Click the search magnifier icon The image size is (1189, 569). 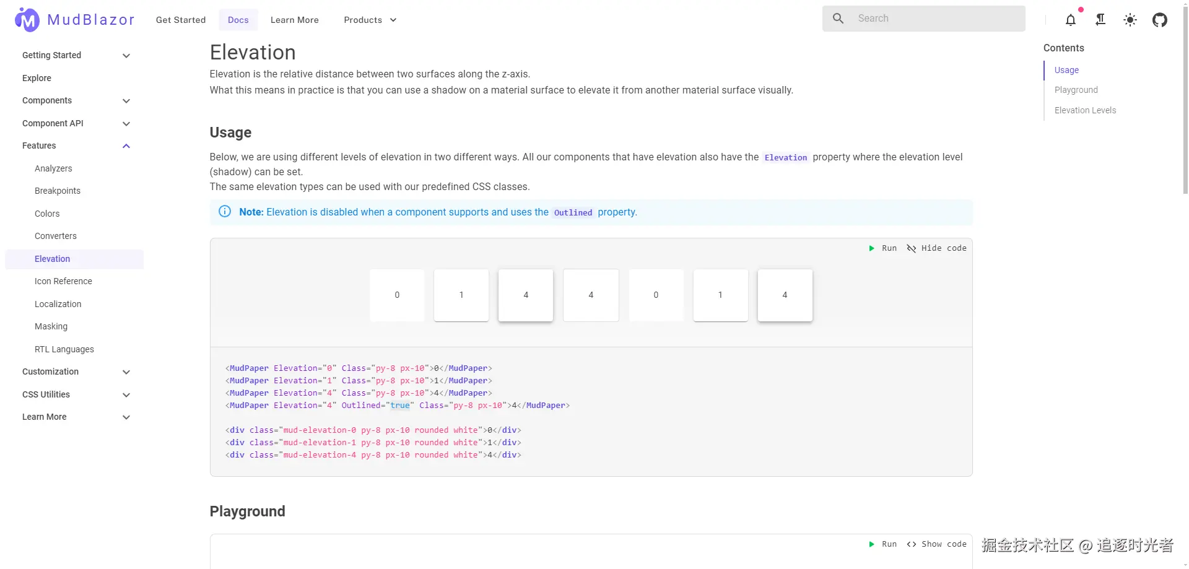838,19
